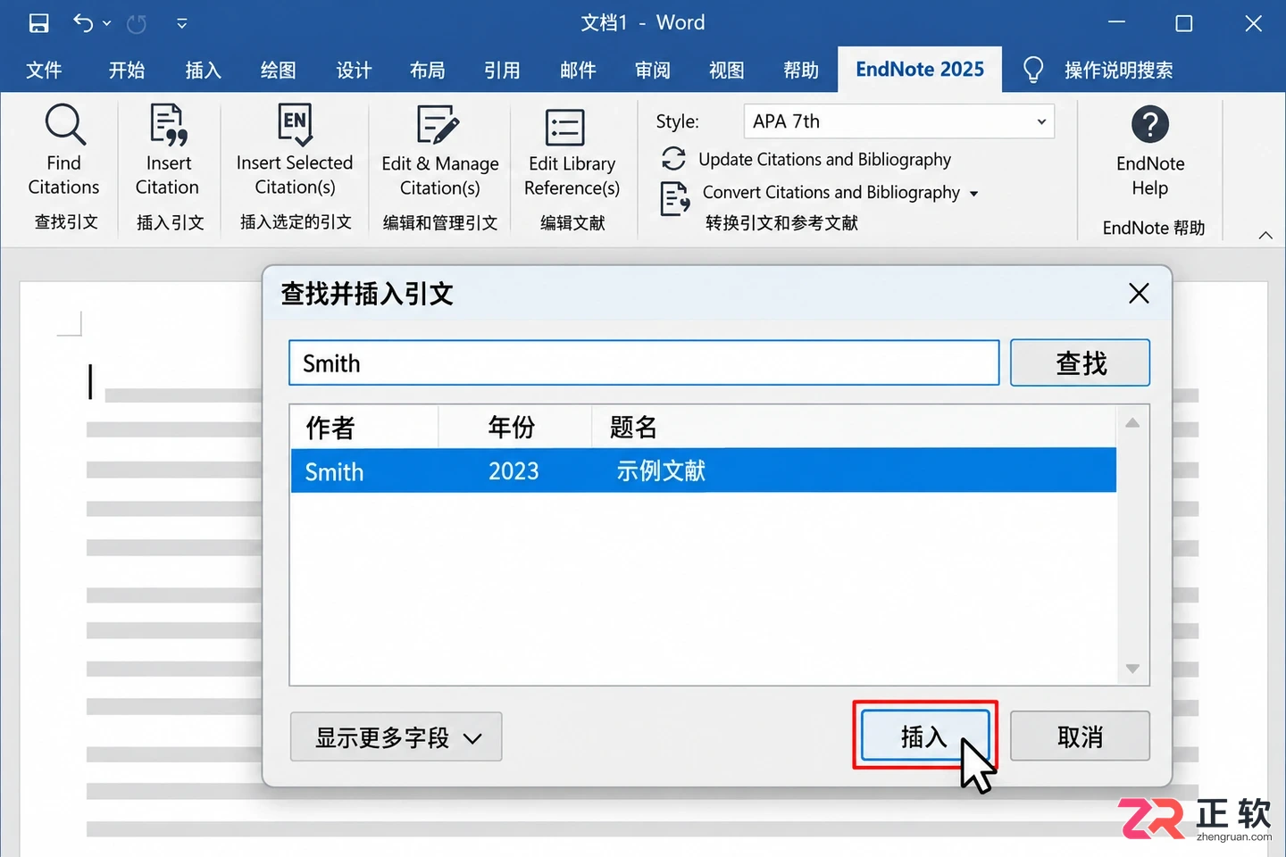Image resolution: width=1286 pixels, height=857 pixels.
Task: Collapse the ribbon with chevron
Action: [x=1265, y=235]
